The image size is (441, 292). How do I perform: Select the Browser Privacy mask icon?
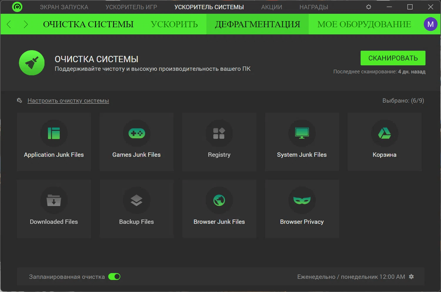point(302,200)
